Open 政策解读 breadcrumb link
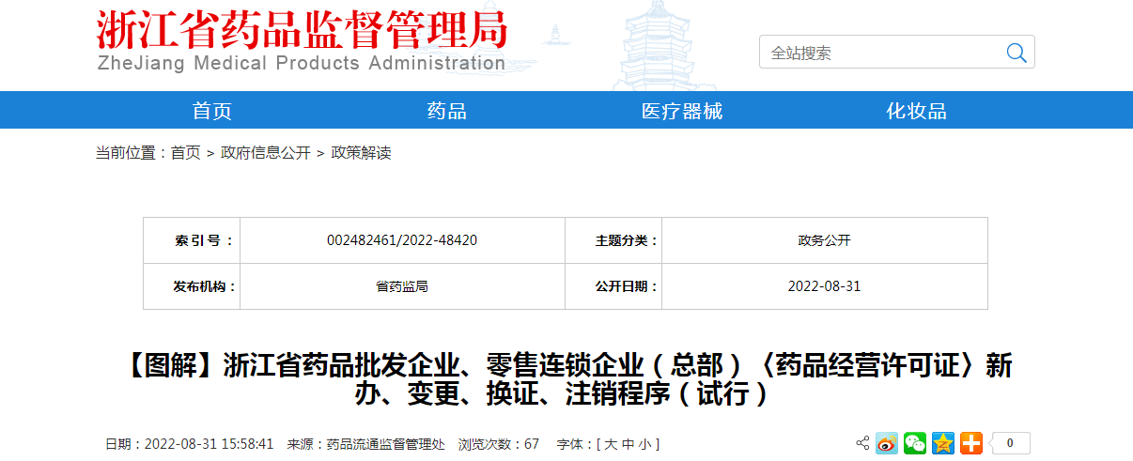The height and width of the screenshot is (461, 1133). click(x=361, y=153)
